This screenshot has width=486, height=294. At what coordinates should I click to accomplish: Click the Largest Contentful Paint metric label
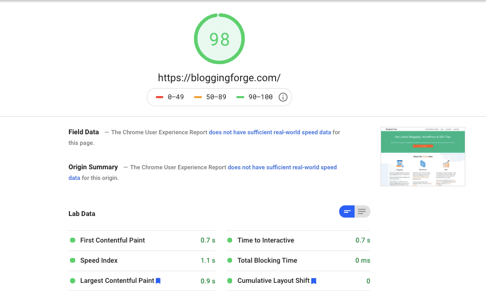tap(117, 281)
